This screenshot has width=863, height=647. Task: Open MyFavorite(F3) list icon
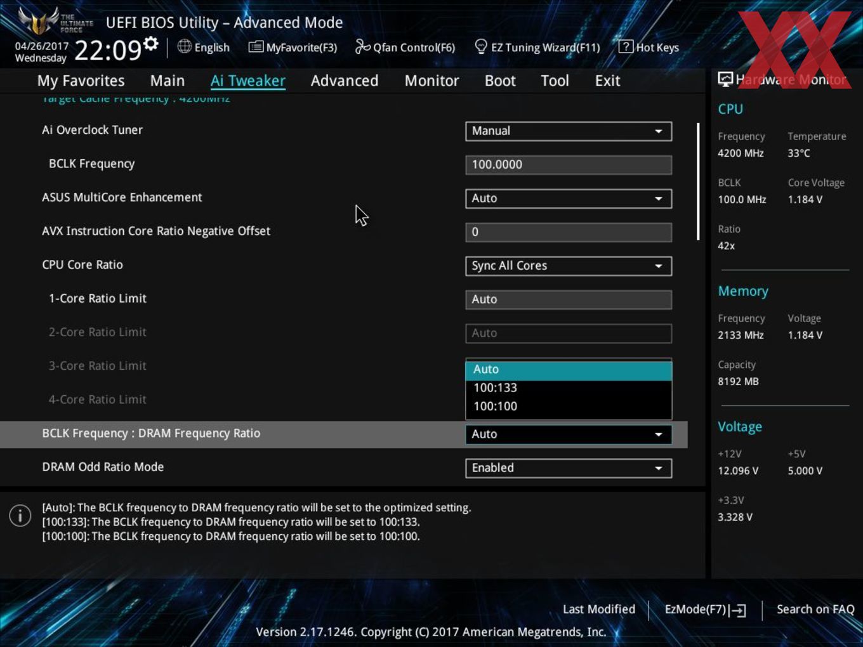pos(256,47)
